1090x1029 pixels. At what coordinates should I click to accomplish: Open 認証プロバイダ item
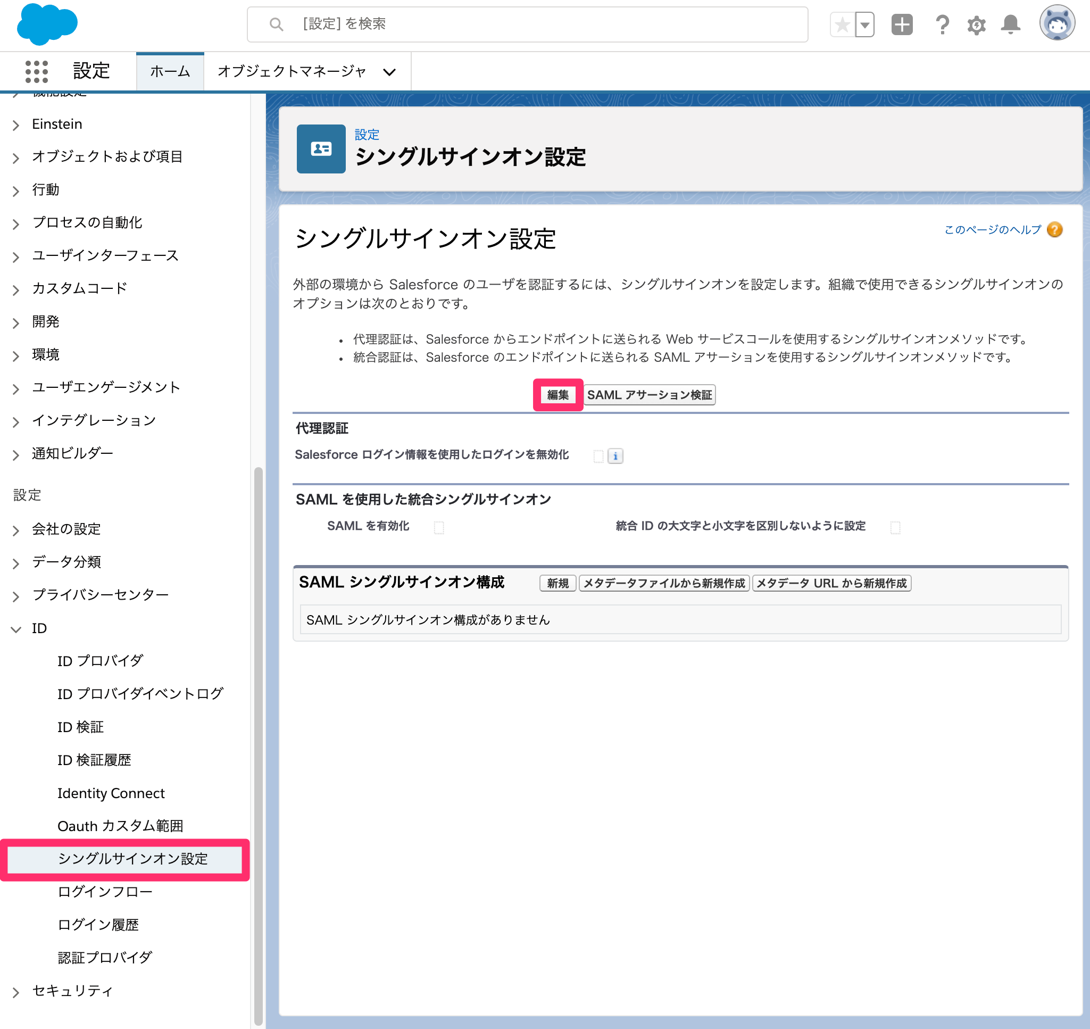tap(105, 958)
